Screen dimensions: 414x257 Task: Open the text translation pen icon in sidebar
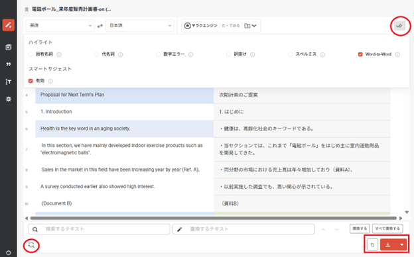[9, 25]
